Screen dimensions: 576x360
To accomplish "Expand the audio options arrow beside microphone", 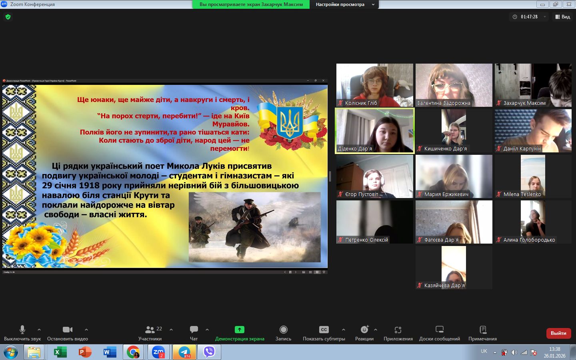I will pyautogui.click(x=39, y=330).
